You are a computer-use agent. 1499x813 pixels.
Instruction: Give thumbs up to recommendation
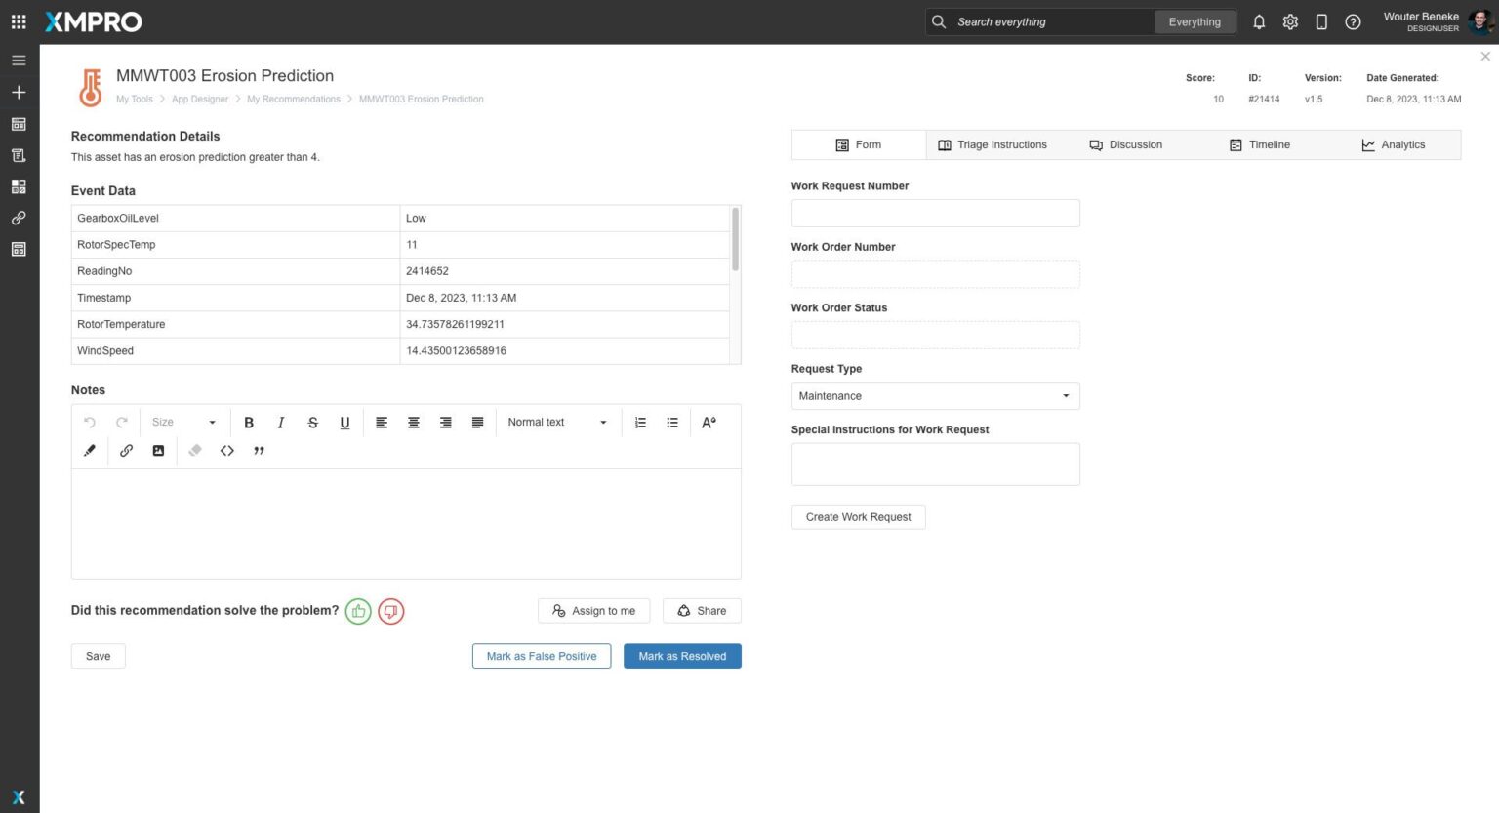click(x=358, y=611)
